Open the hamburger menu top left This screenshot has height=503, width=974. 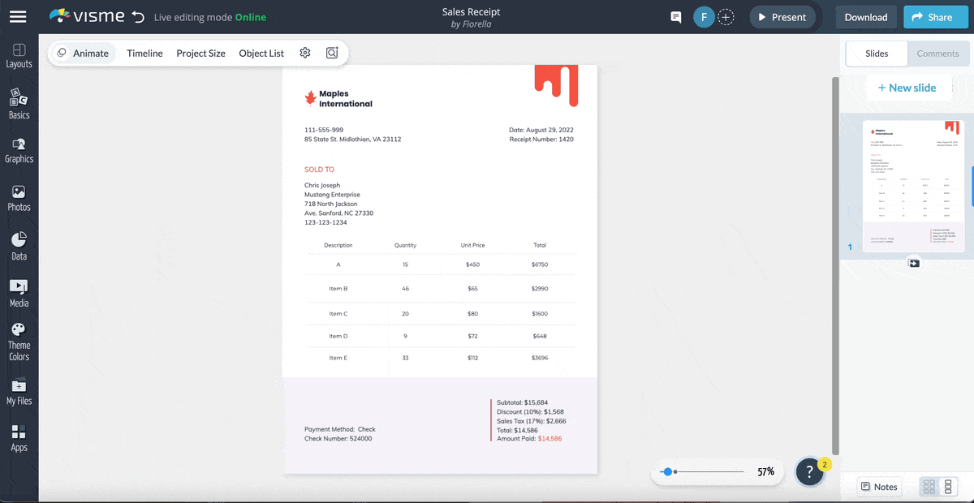[x=18, y=16]
